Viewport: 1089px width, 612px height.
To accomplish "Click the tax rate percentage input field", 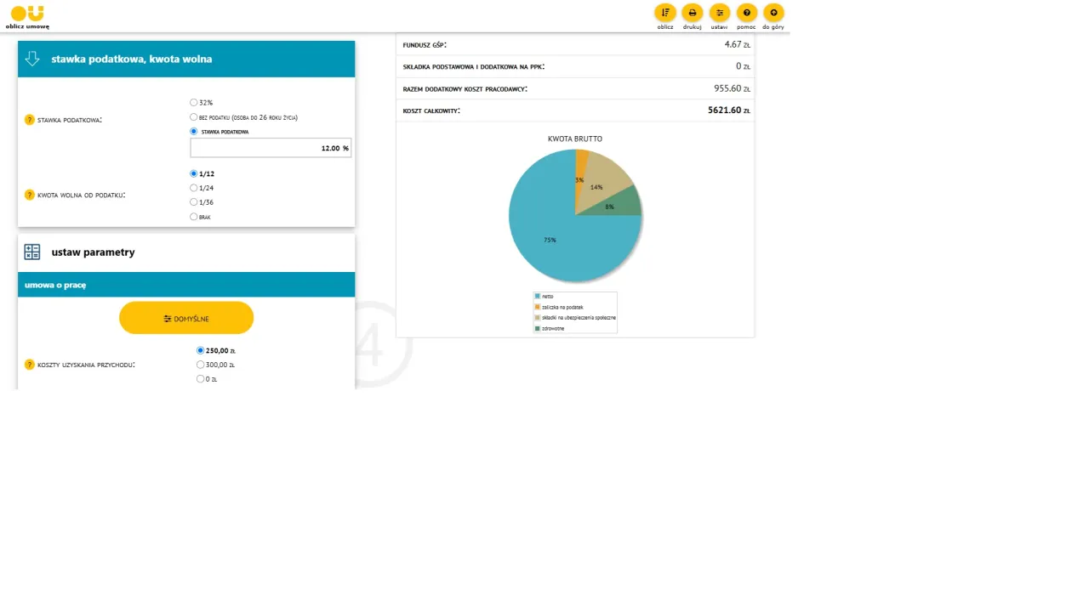I will (271, 148).
